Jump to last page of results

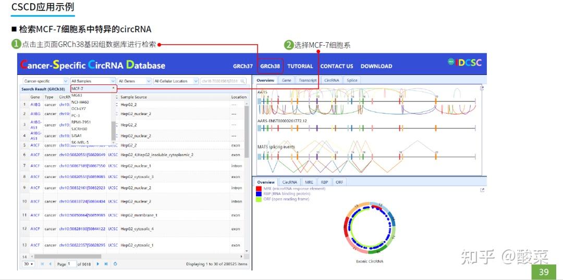tap(106, 264)
